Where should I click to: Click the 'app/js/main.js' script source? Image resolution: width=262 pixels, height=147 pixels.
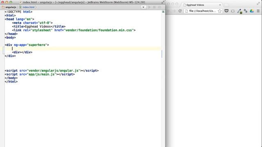pos(41,74)
